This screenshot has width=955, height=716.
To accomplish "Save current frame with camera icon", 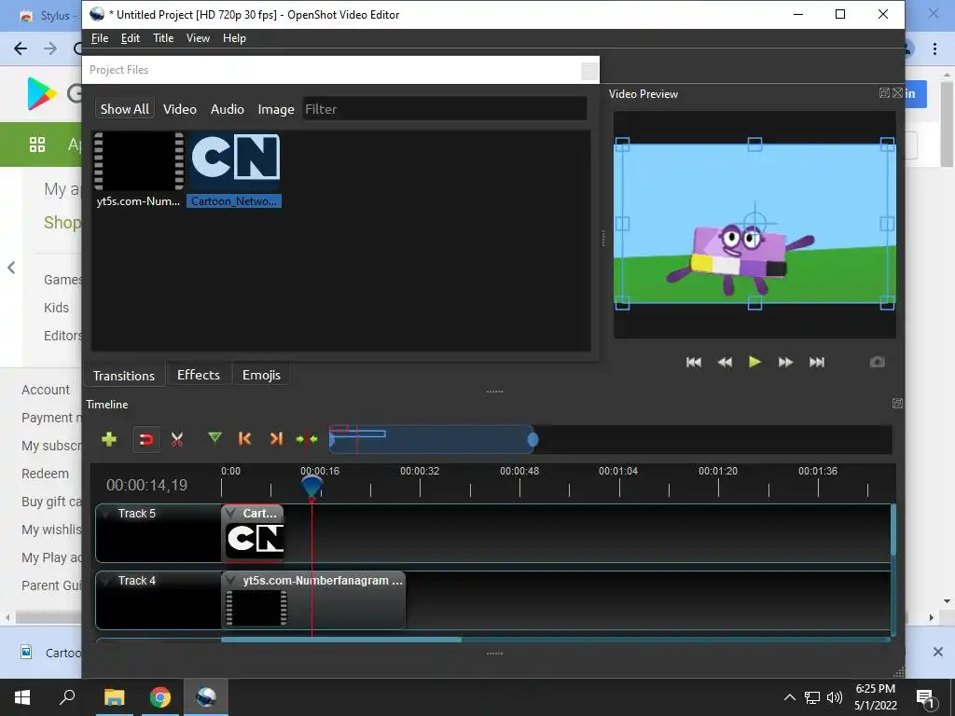I will (877, 363).
